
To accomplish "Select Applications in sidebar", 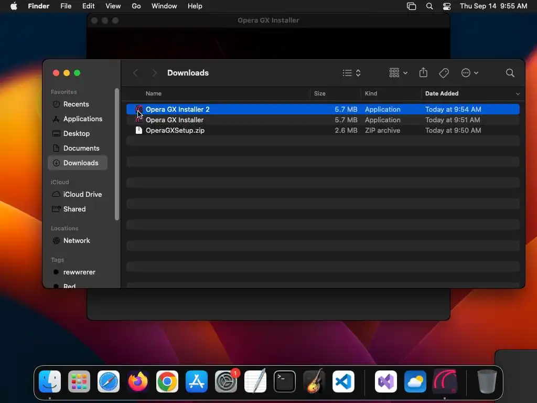I will point(78,119).
